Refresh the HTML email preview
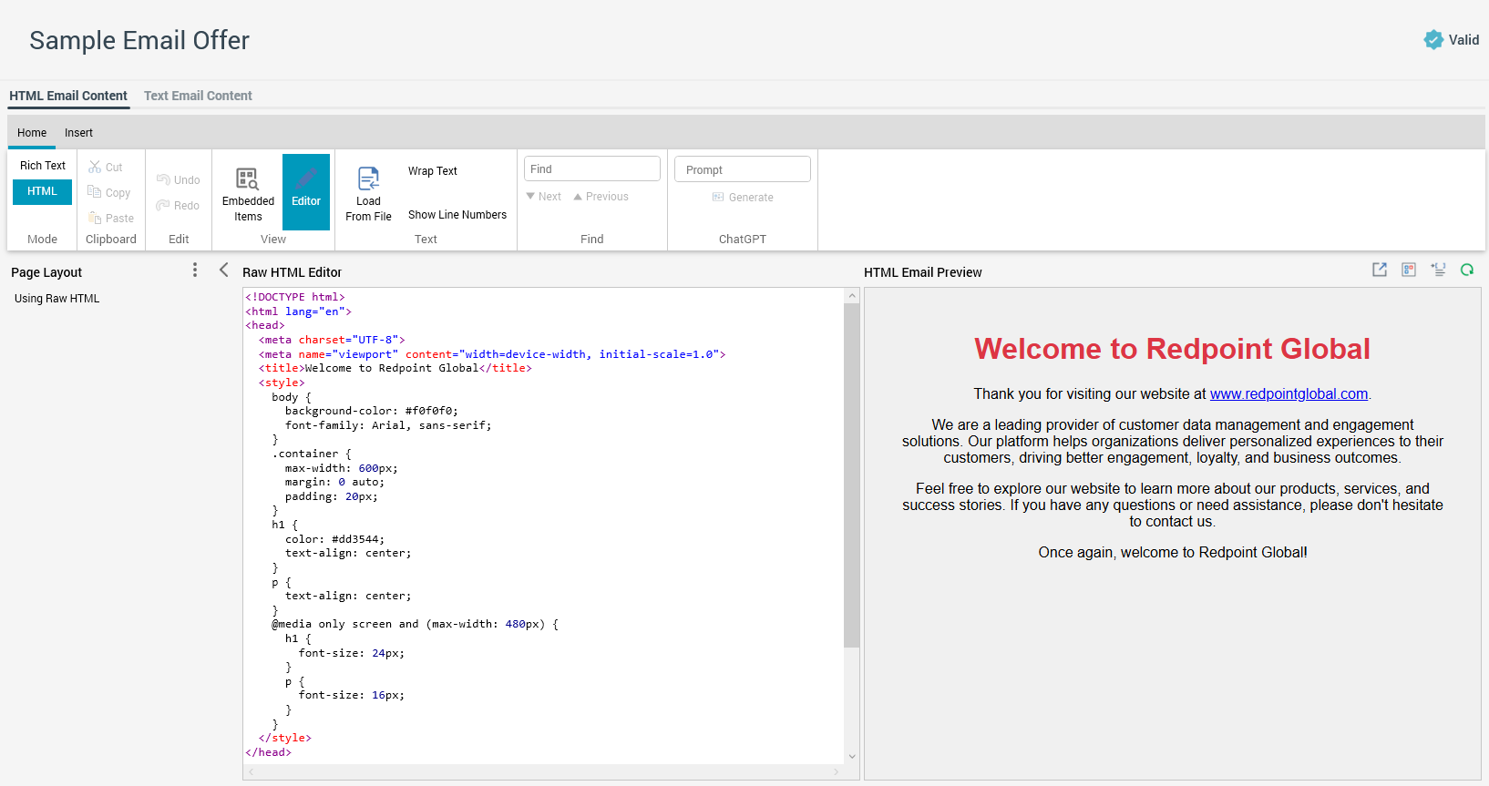 1467,270
